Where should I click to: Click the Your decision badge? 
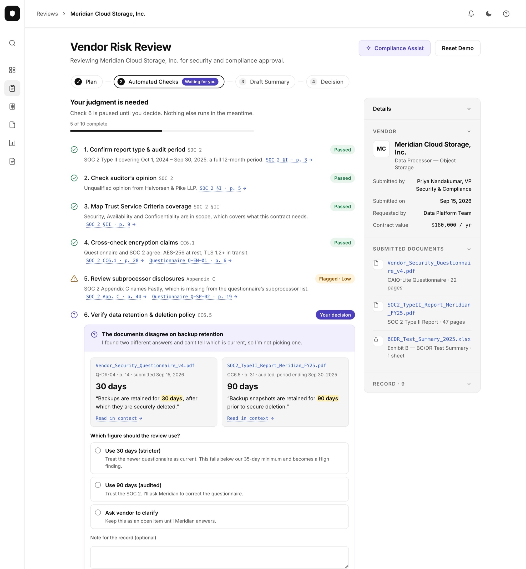click(335, 315)
